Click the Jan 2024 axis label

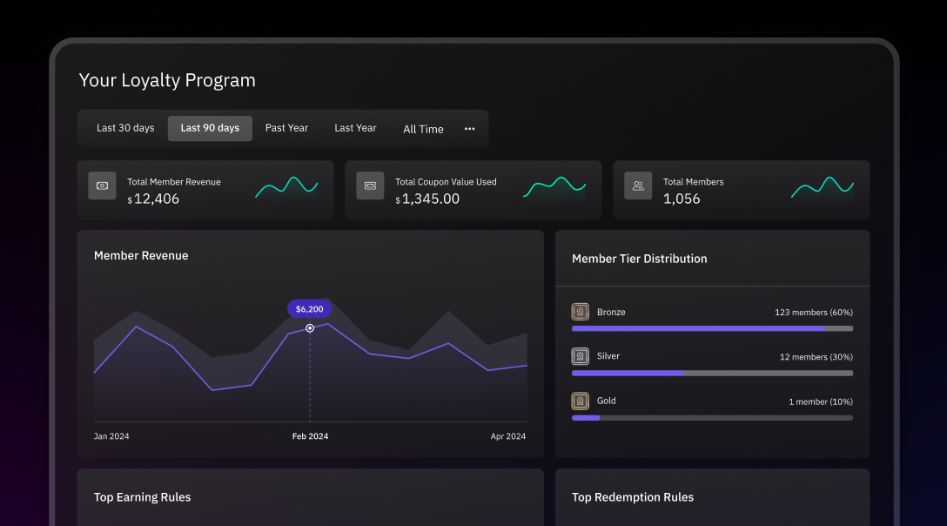111,436
